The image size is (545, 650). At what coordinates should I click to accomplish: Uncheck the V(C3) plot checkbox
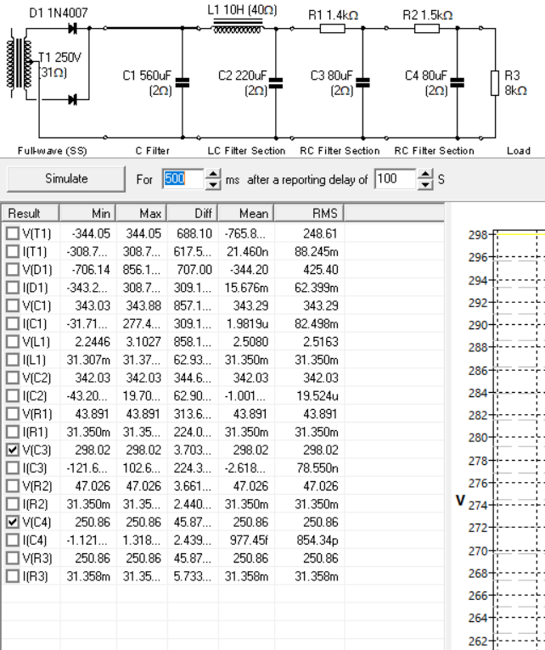click(13, 450)
